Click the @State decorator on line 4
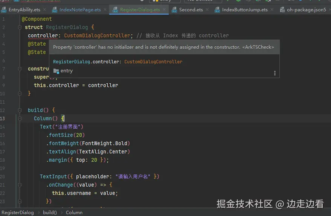331x216 pixels. (x=37, y=44)
